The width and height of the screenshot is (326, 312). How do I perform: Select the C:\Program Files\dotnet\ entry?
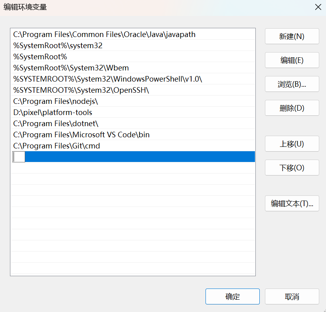(133, 123)
